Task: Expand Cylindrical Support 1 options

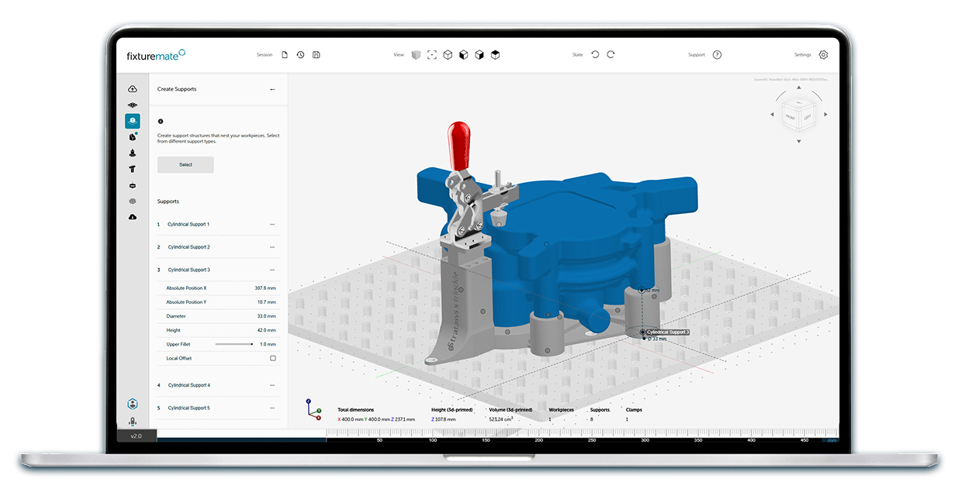Action: tap(272, 225)
